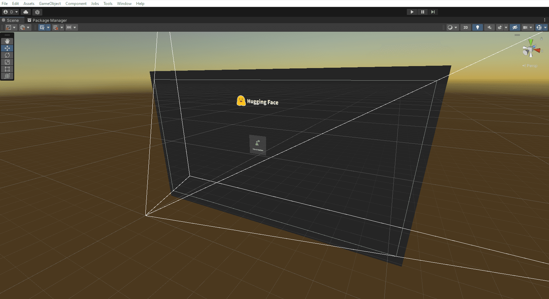Image resolution: width=549 pixels, height=299 pixels.
Task: Open the account D dropdown
Action: 11,12
